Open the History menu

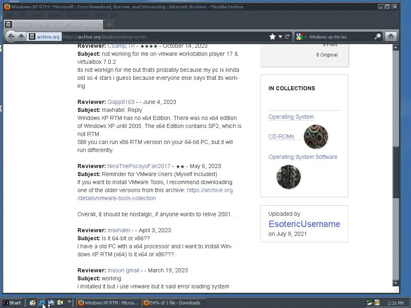point(54,15)
